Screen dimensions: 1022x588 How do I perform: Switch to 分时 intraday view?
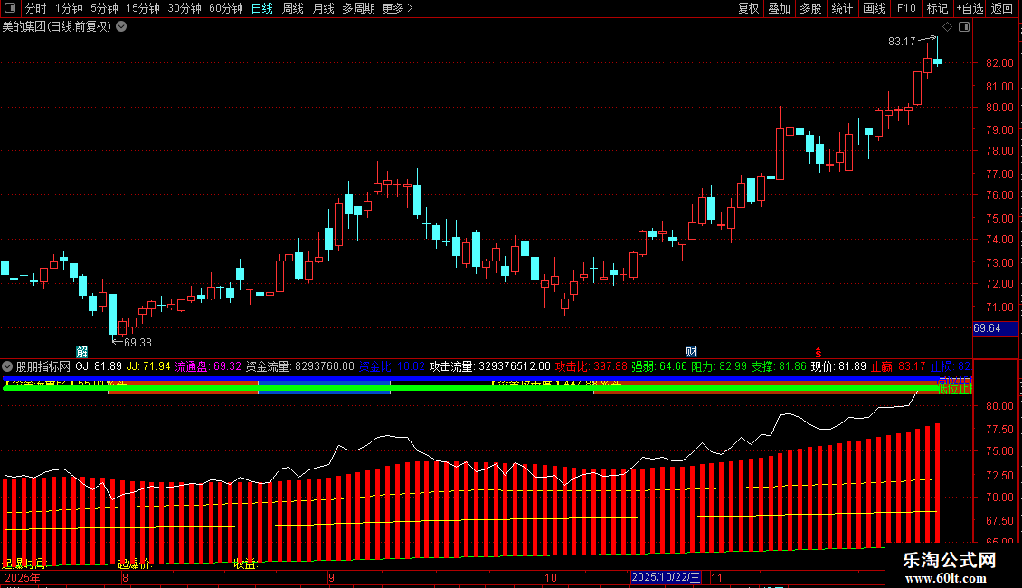[36, 8]
